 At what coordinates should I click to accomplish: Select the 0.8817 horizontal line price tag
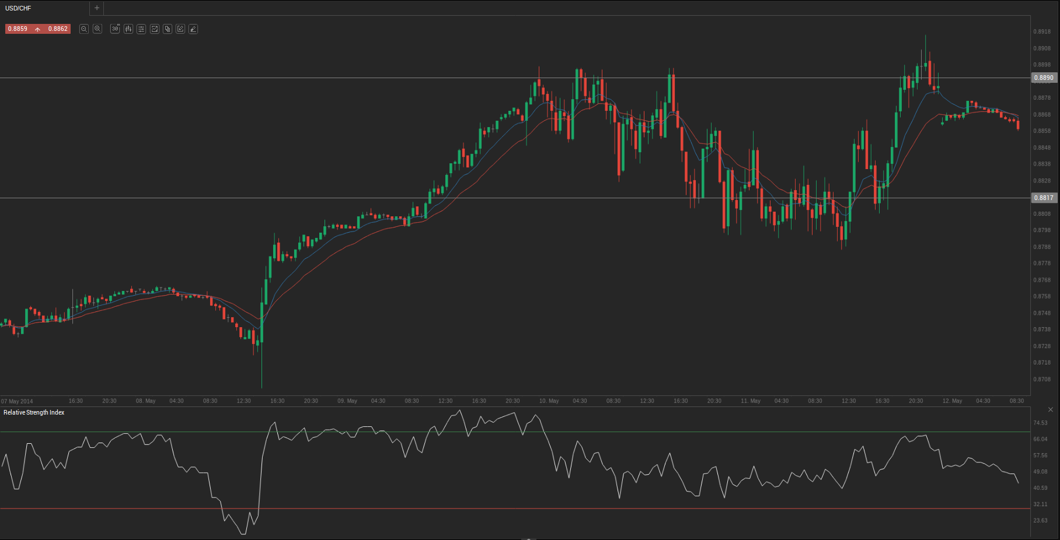[x=1044, y=198]
